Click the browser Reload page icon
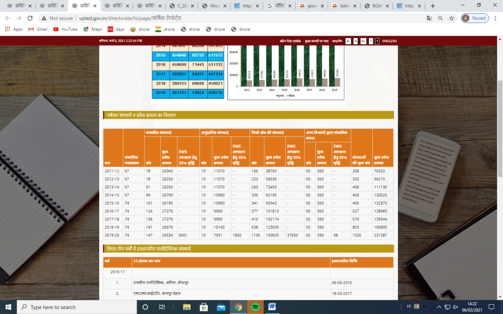The height and width of the screenshot is (314, 503). [30, 18]
